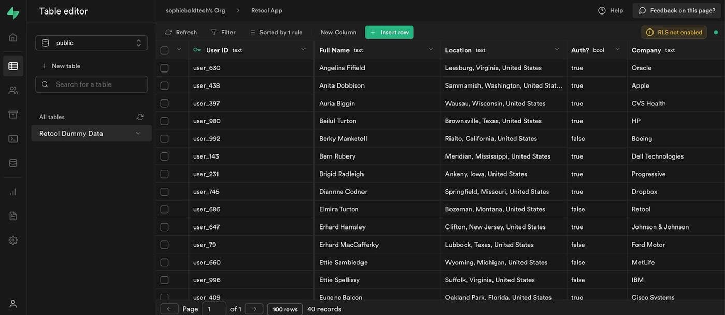Click the Search for a table field
725x315 pixels.
click(x=91, y=84)
